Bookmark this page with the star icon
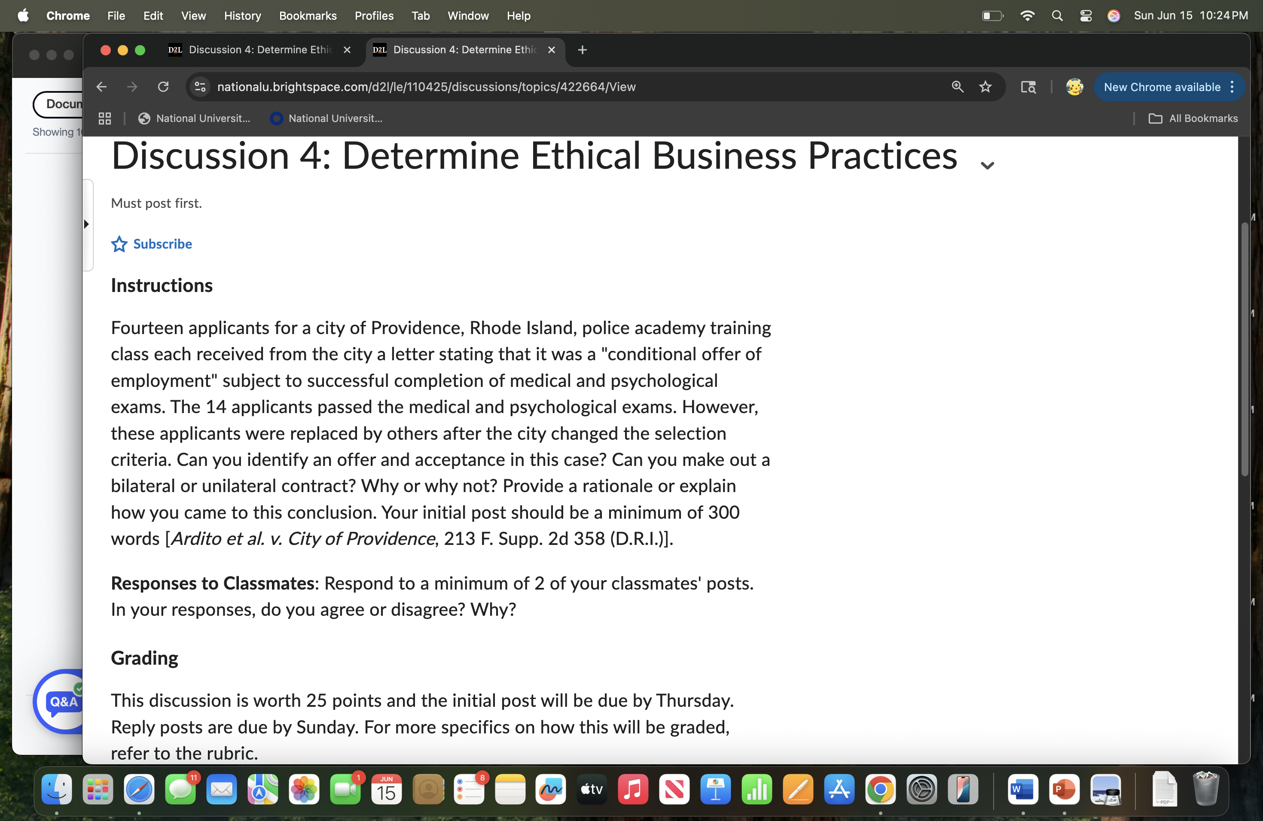 coord(985,87)
